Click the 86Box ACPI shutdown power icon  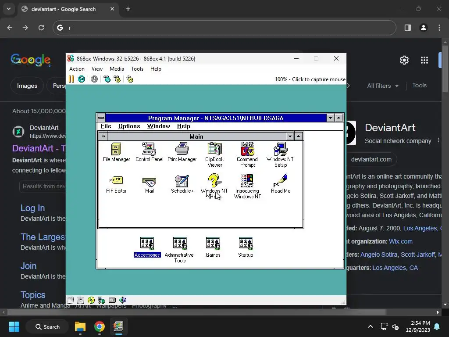point(94,79)
